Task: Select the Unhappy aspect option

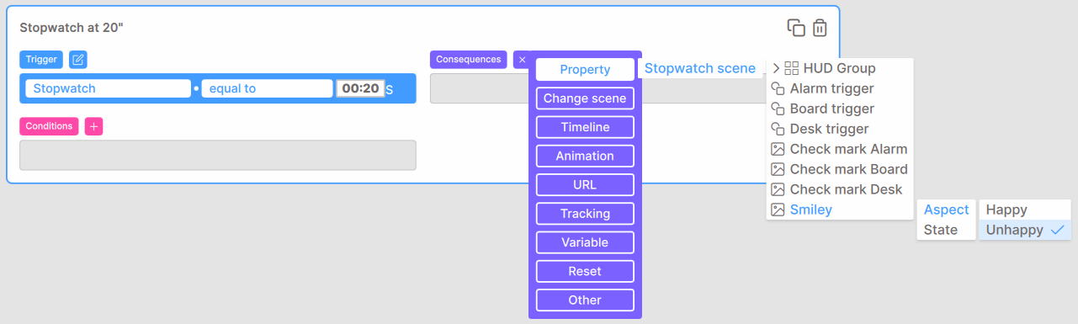Action: point(1025,230)
